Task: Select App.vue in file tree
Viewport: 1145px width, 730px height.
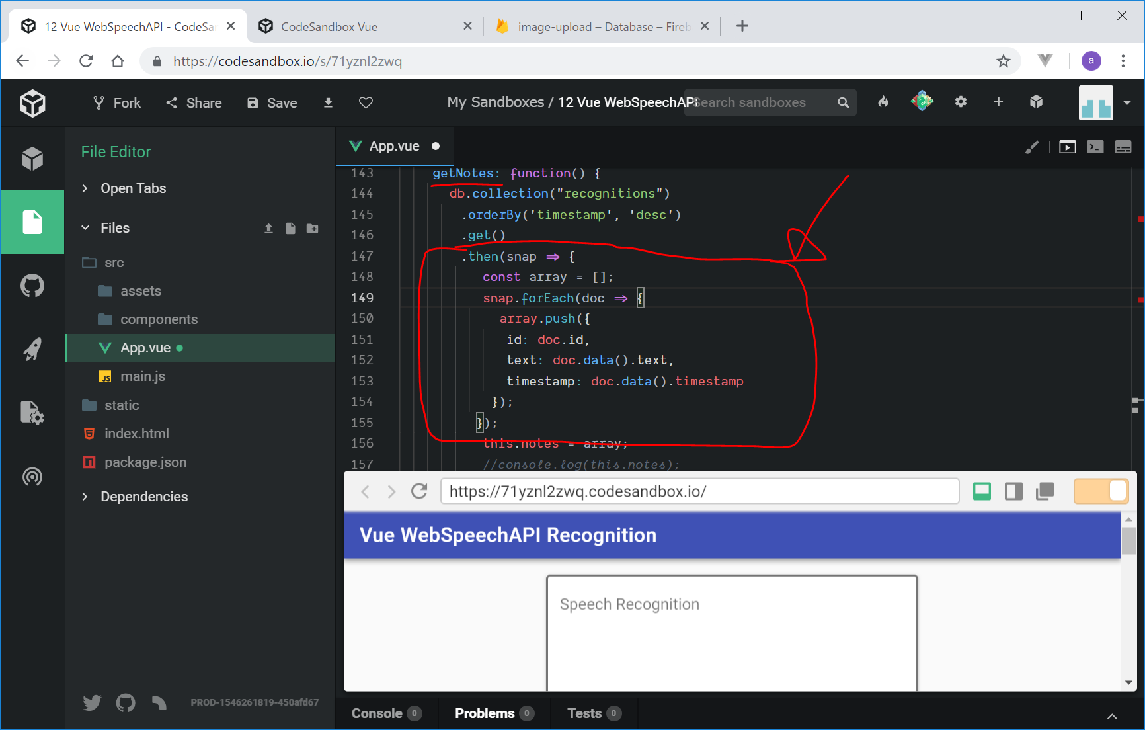Action: [200, 348]
